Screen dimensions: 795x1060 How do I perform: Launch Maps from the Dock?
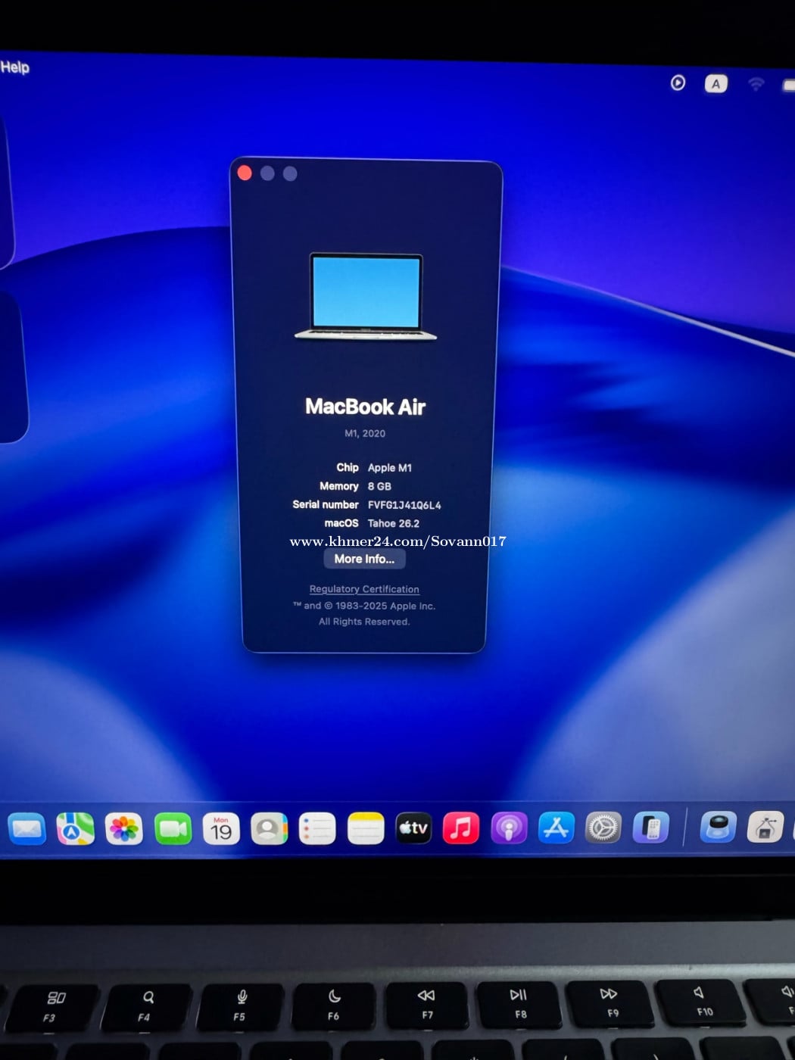pyautogui.click(x=75, y=829)
